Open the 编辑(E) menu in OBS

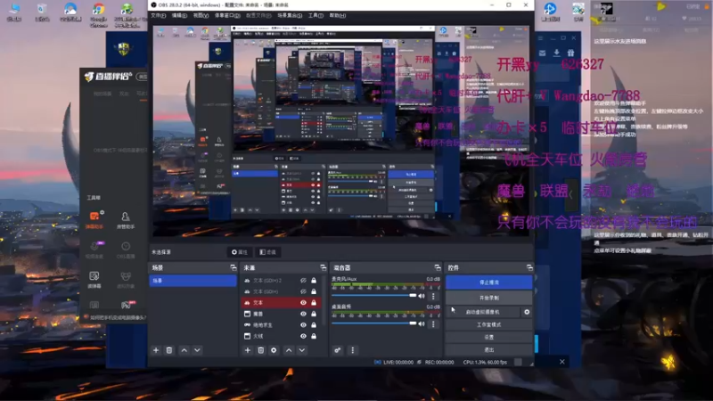[x=179, y=15]
